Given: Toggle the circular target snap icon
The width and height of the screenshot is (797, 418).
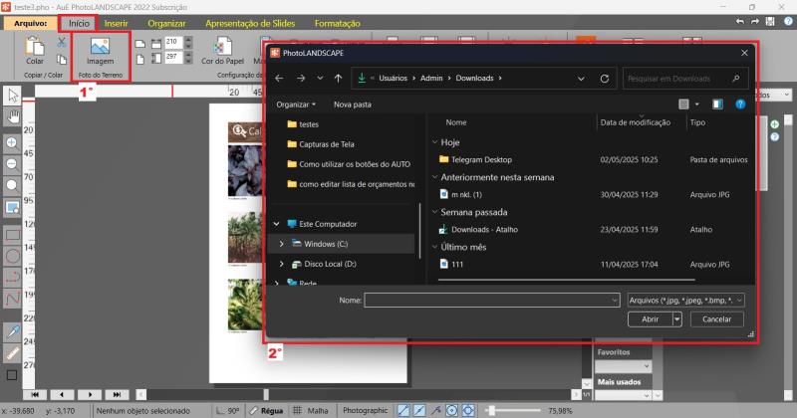Looking at the screenshot, I should [452, 410].
